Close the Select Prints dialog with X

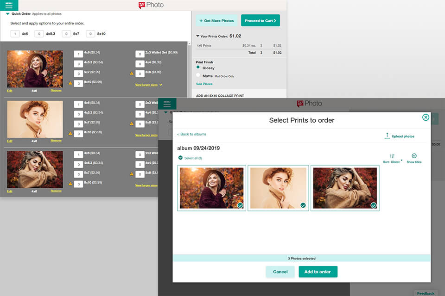click(x=426, y=117)
